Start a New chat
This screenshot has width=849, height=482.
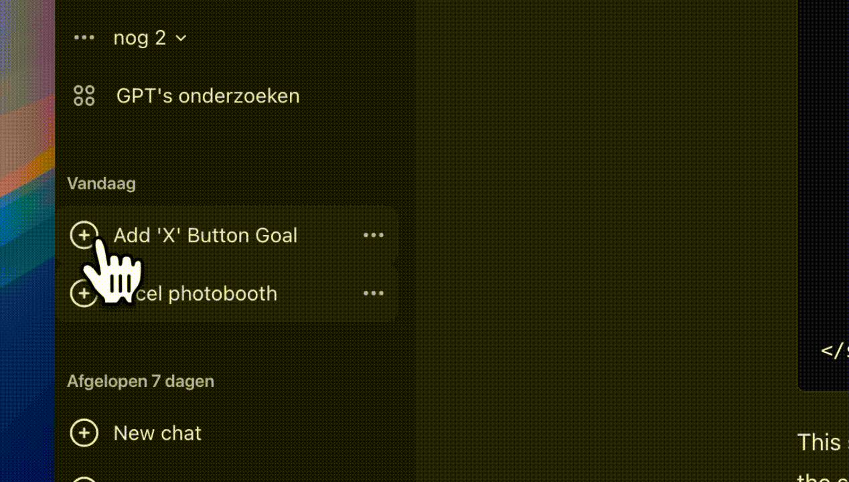(x=157, y=433)
